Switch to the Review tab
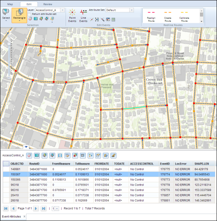This screenshot has width=217, height=221. pos(48,4)
